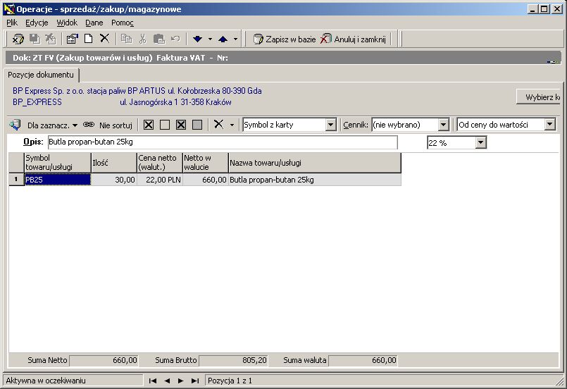Click the undo arrow icon

(x=175, y=38)
